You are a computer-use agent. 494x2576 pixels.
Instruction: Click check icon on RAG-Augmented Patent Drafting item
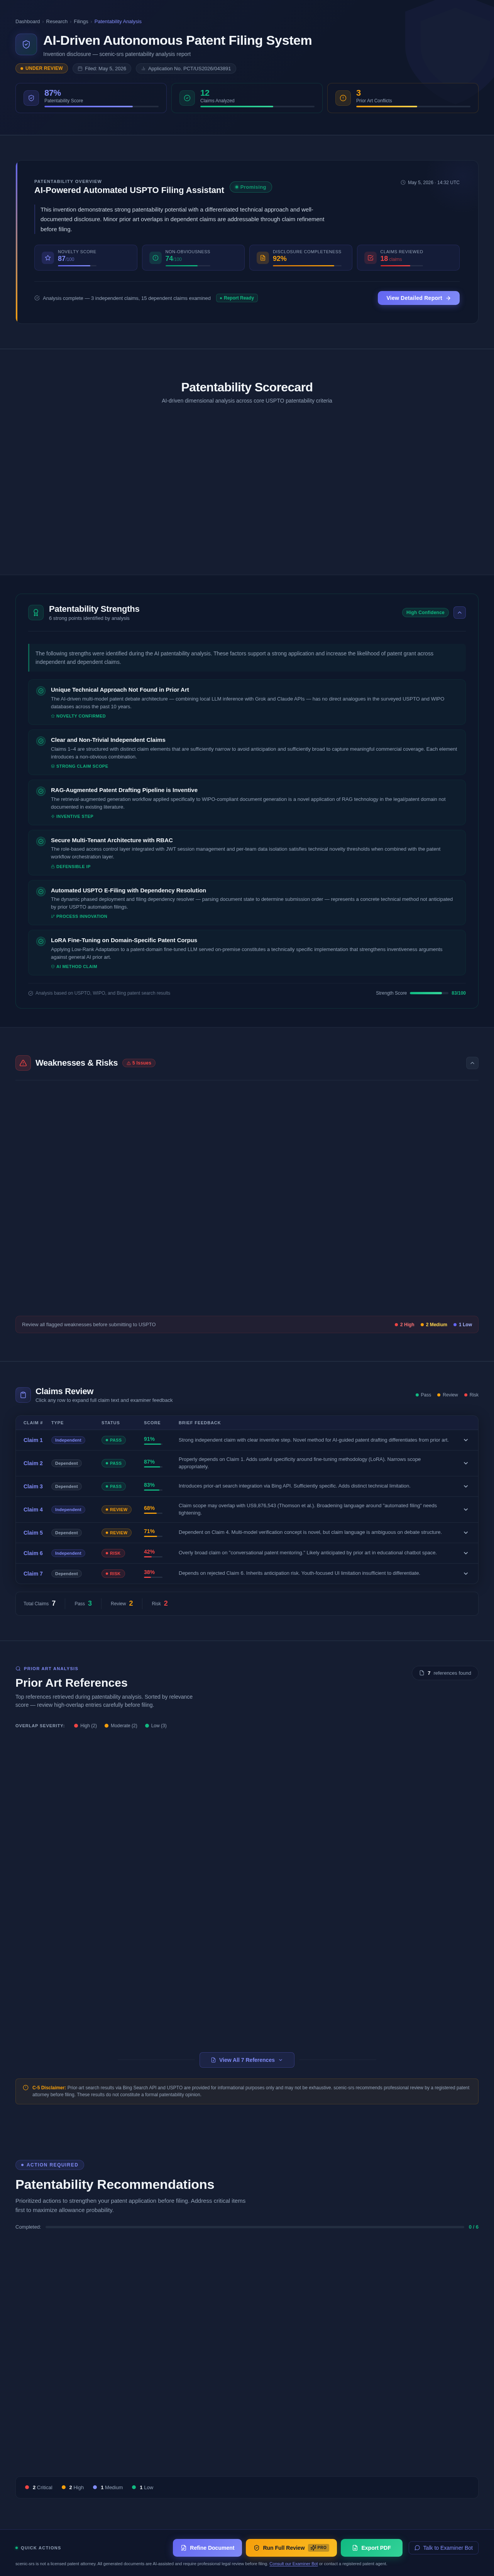click(x=41, y=791)
